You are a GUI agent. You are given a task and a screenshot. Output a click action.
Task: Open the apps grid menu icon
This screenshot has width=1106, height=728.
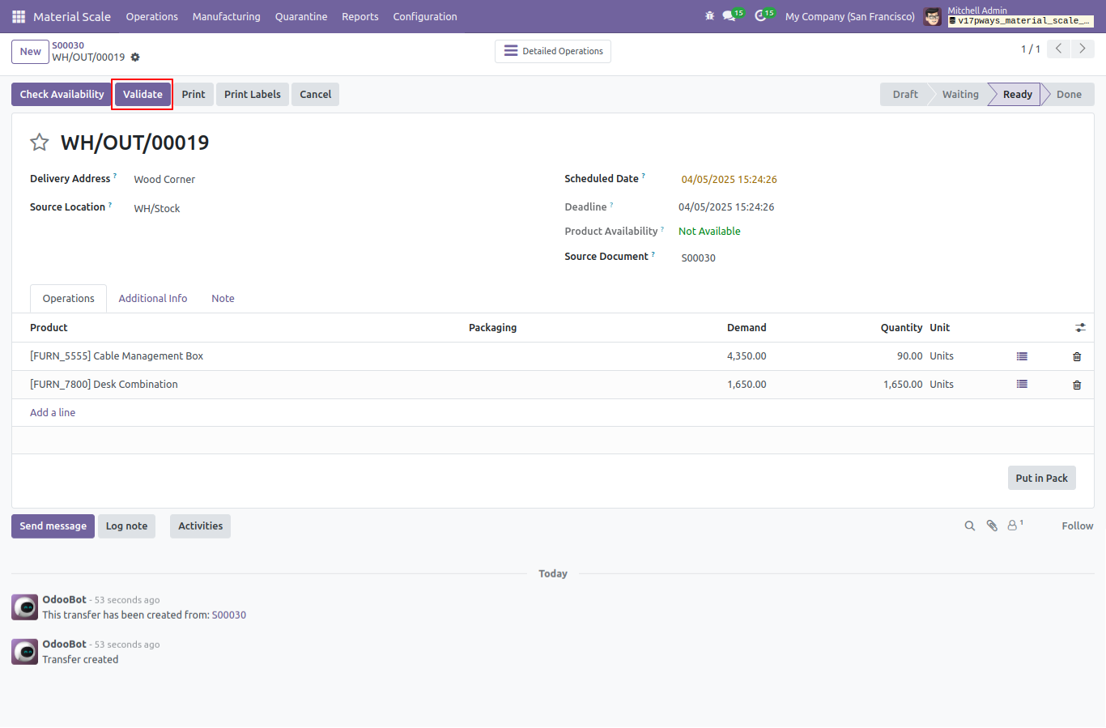19,16
